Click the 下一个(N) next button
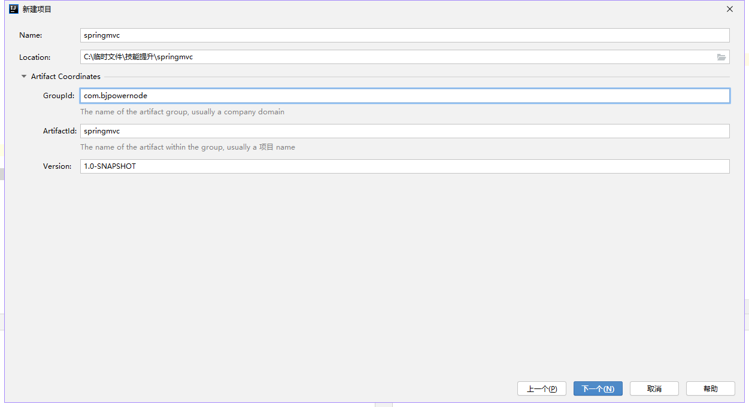 coord(598,388)
